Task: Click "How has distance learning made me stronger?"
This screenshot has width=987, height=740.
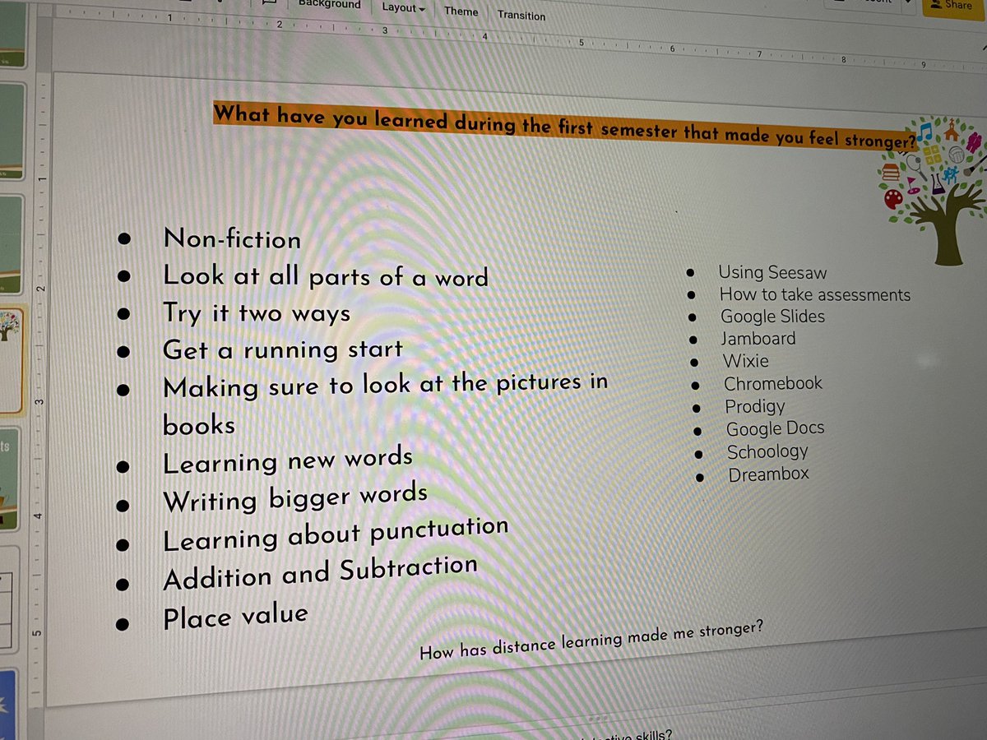Action: point(591,640)
